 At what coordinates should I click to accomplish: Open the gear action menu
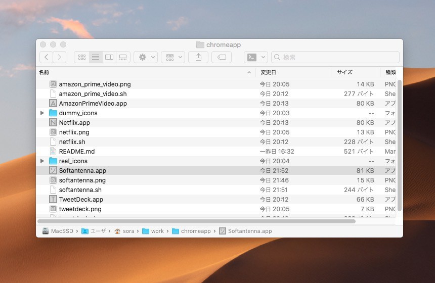(x=146, y=57)
